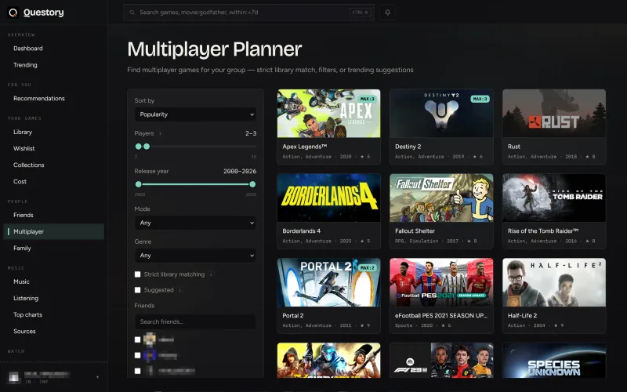Check the third friend checkbox
Image resolution: width=627 pixels, height=392 pixels.
click(138, 371)
